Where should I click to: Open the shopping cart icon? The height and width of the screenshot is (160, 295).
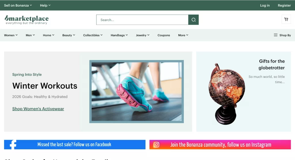pyautogui.click(x=286, y=19)
